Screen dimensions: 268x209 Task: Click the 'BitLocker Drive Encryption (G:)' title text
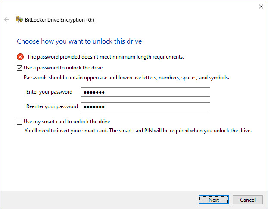pos(59,20)
